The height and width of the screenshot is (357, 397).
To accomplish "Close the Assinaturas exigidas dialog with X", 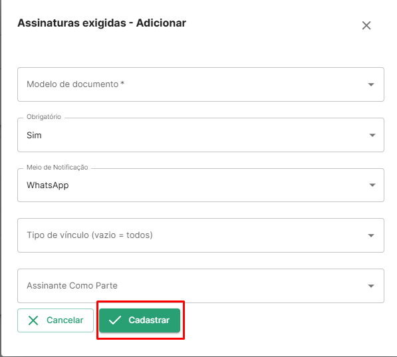I will (366, 25).
